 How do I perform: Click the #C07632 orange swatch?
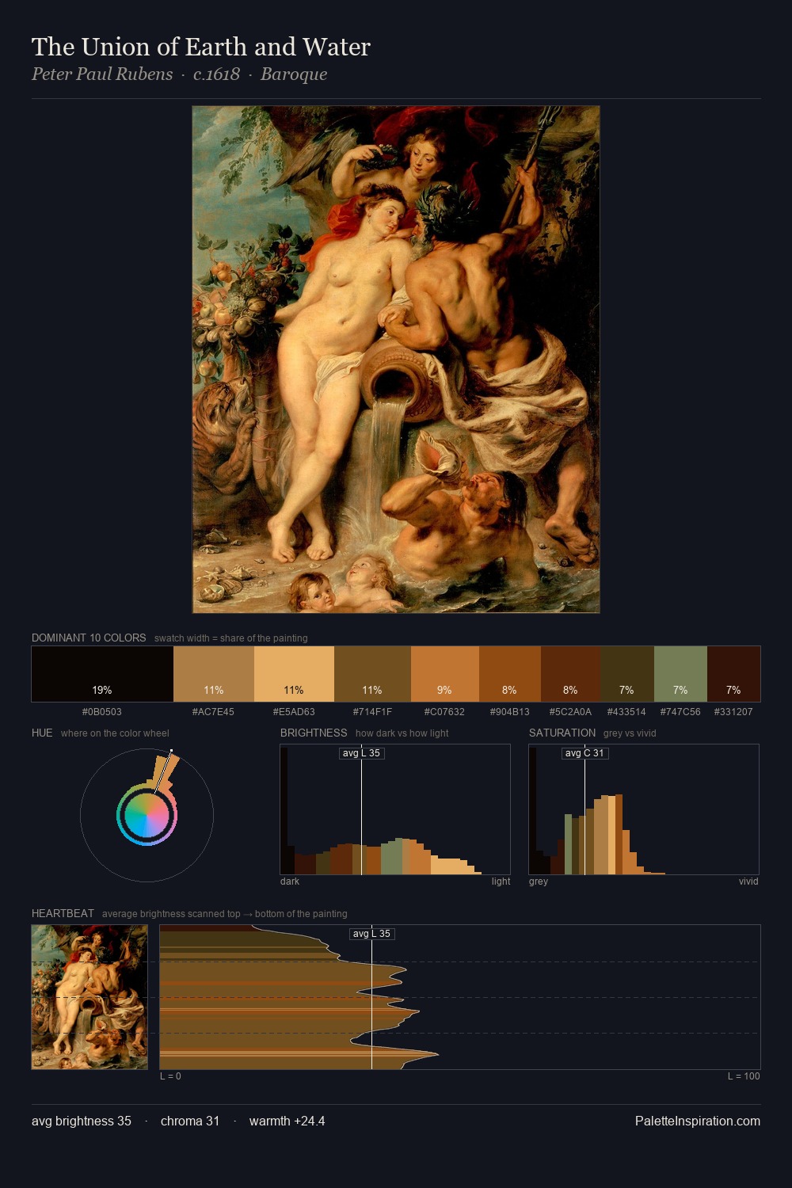(x=445, y=674)
